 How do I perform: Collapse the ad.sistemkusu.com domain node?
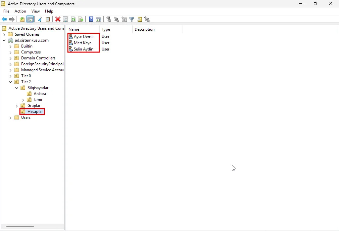(x=4, y=40)
